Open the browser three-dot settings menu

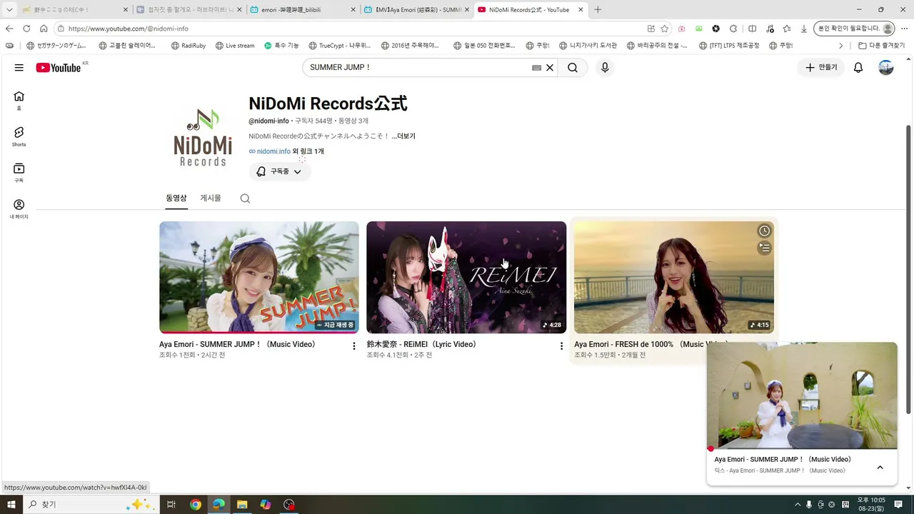coord(904,29)
